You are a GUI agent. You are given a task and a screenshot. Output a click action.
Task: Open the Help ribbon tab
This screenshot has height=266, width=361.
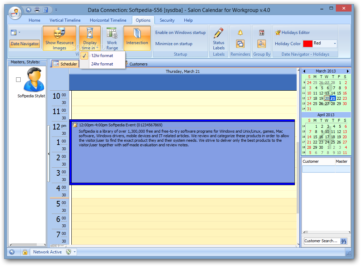tap(188, 20)
